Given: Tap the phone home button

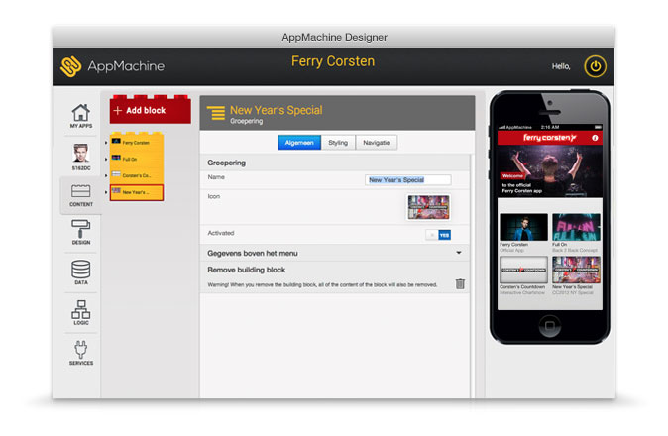Looking at the screenshot, I should pyautogui.click(x=550, y=326).
